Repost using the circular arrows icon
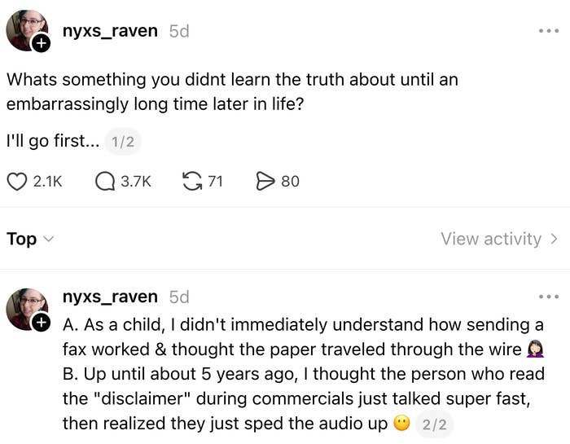Image resolution: width=570 pixels, height=444 pixels. pos(193,181)
